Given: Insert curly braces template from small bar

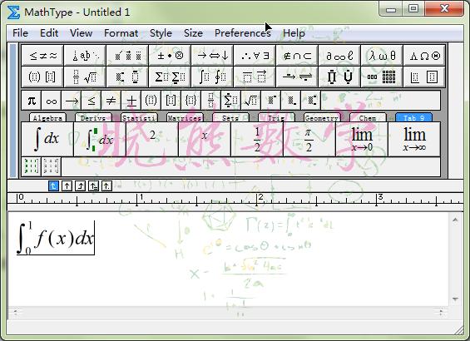Looking at the screenshot, I should (191, 101).
